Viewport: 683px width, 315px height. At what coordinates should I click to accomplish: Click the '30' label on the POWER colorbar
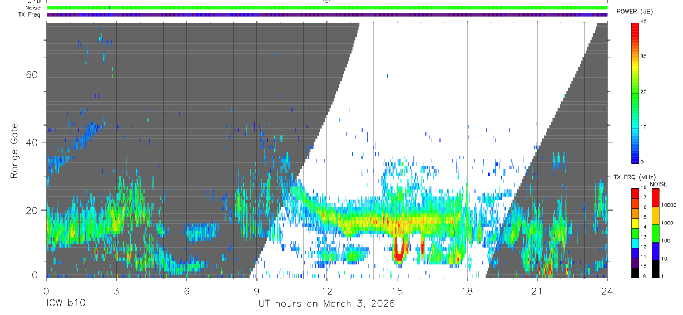644,57
